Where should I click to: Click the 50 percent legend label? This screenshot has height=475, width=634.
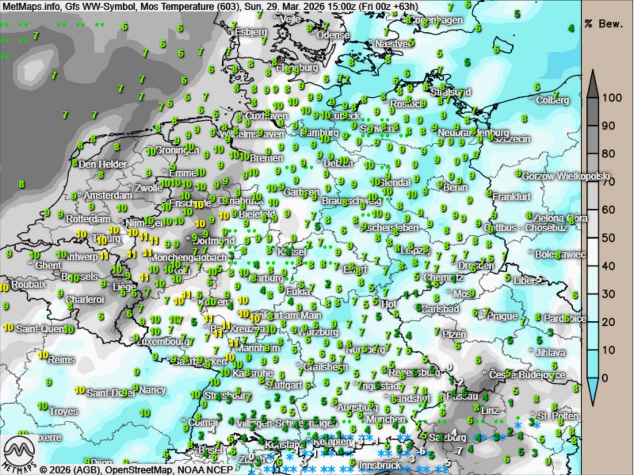coord(609,238)
